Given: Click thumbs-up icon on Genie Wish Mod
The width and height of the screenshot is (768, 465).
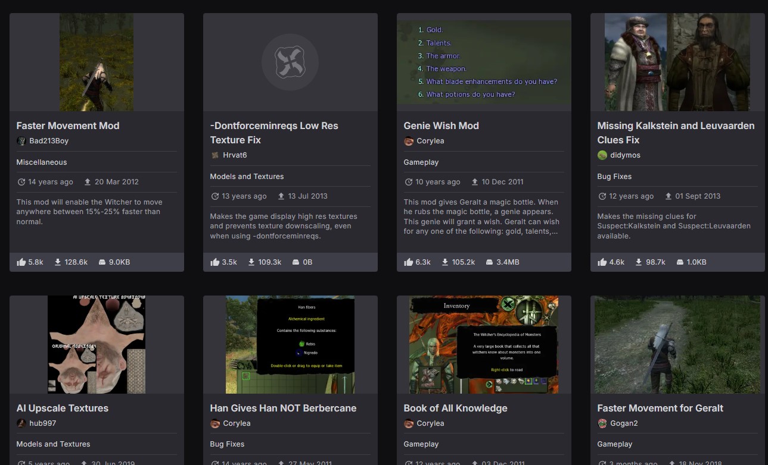Looking at the screenshot, I should pyautogui.click(x=409, y=262).
